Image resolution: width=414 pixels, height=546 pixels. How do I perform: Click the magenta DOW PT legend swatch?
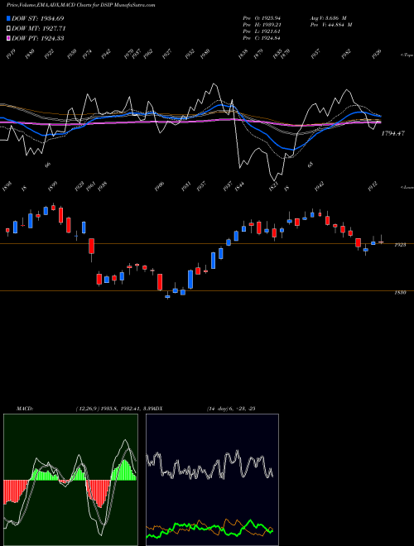coord(8,38)
